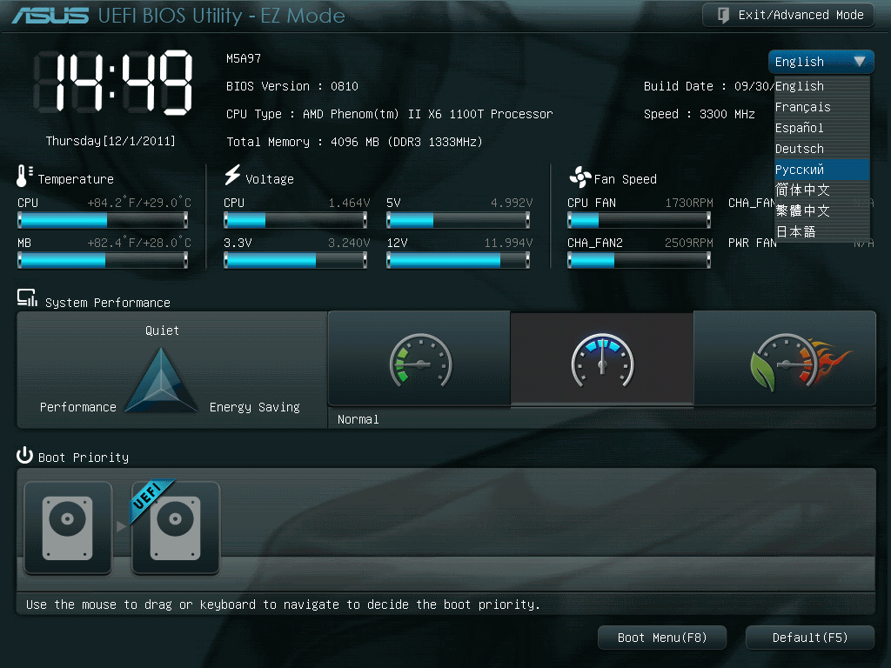
Task: Select the UEFI hard drive boot device
Action: point(176,528)
